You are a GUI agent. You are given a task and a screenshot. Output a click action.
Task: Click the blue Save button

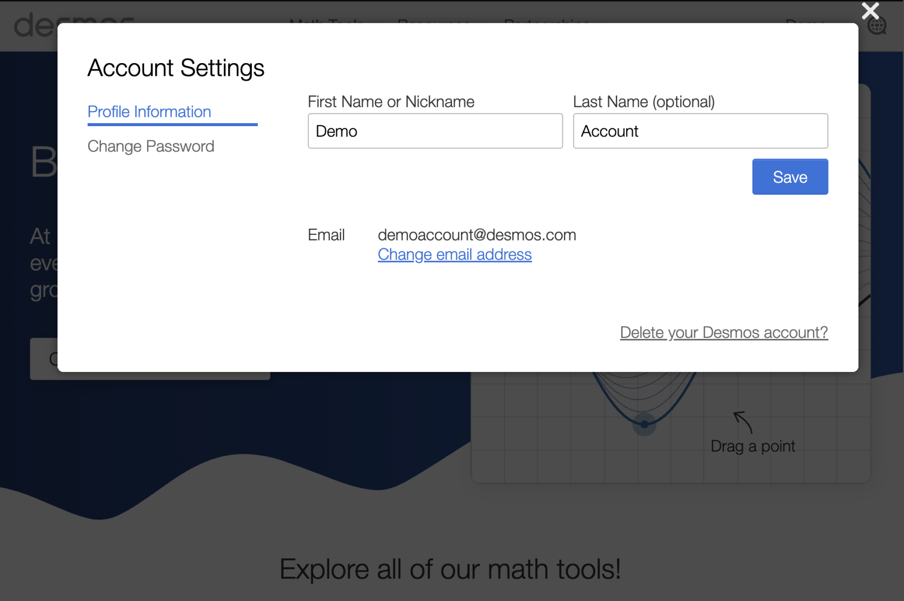(x=790, y=177)
